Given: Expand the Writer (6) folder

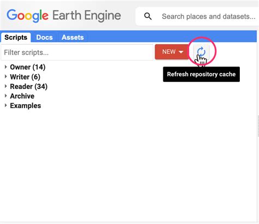Looking at the screenshot, I should click(5, 77).
